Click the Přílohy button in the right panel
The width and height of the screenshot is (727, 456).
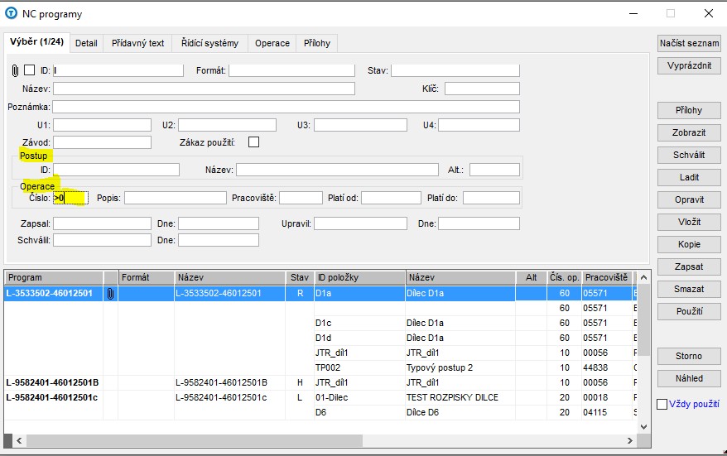click(x=689, y=110)
